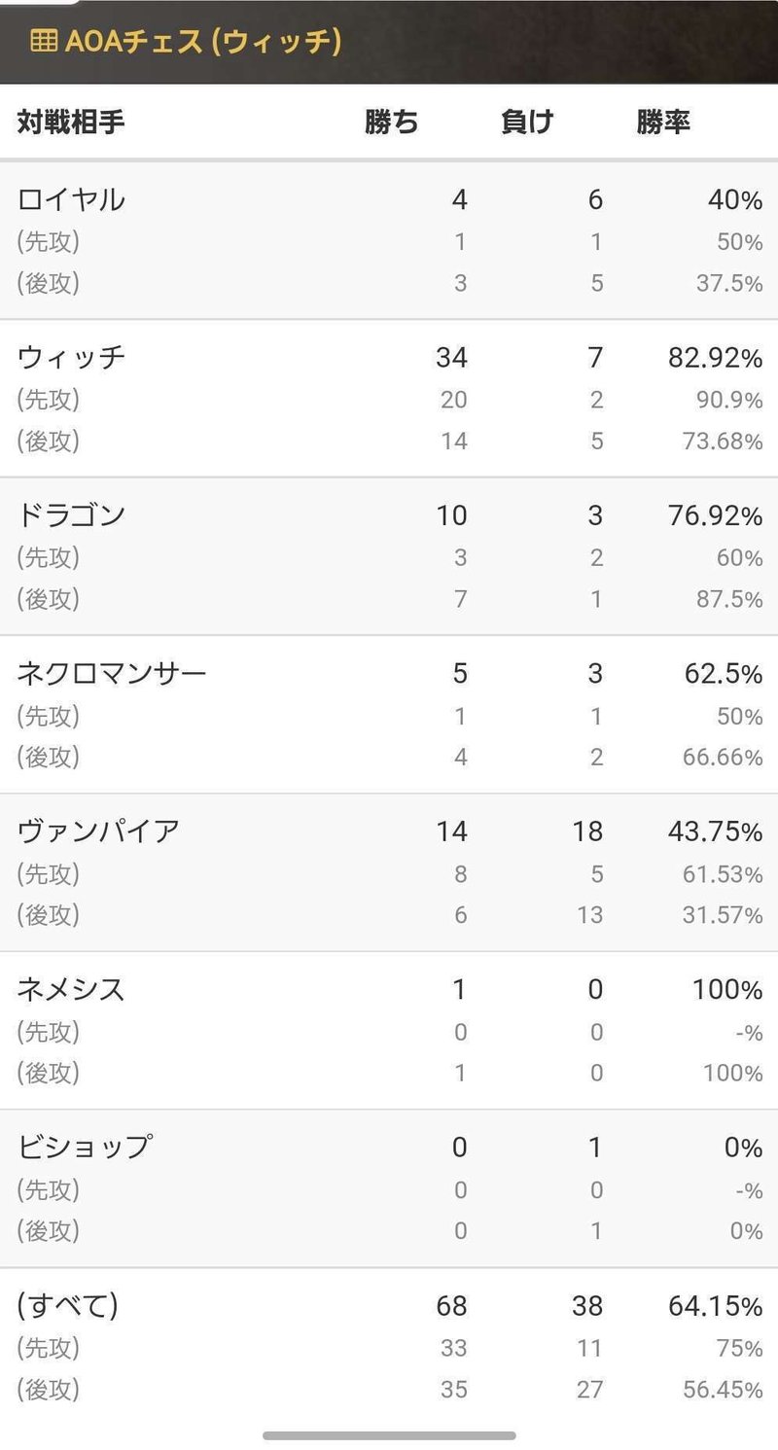Tap the home indicator bar at the bottom

pos(389,1435)
